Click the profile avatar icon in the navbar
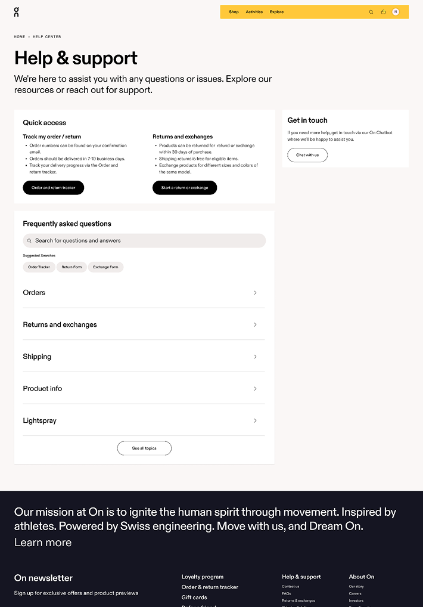 pos(396,12)
